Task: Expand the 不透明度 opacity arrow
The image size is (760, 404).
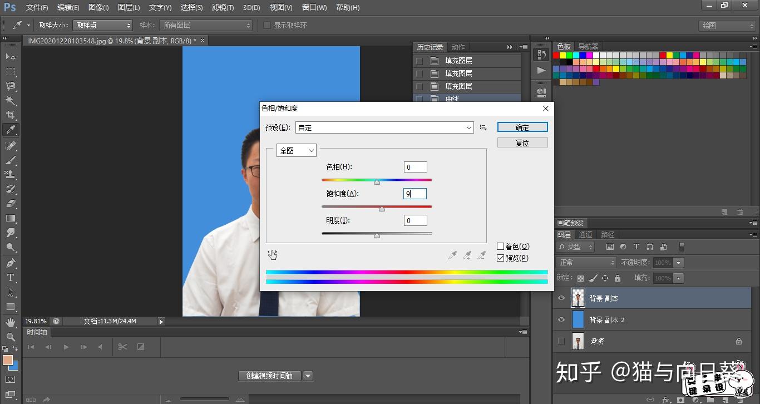Action: (678, 262)
